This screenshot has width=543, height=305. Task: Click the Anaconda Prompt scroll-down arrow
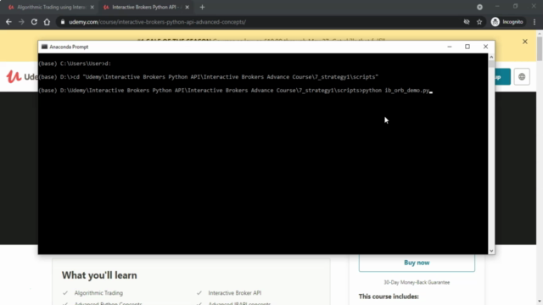pyautogui.click(x=491, y=251)
